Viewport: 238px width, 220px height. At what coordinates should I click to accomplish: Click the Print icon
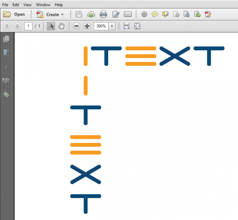coord(103,15)
